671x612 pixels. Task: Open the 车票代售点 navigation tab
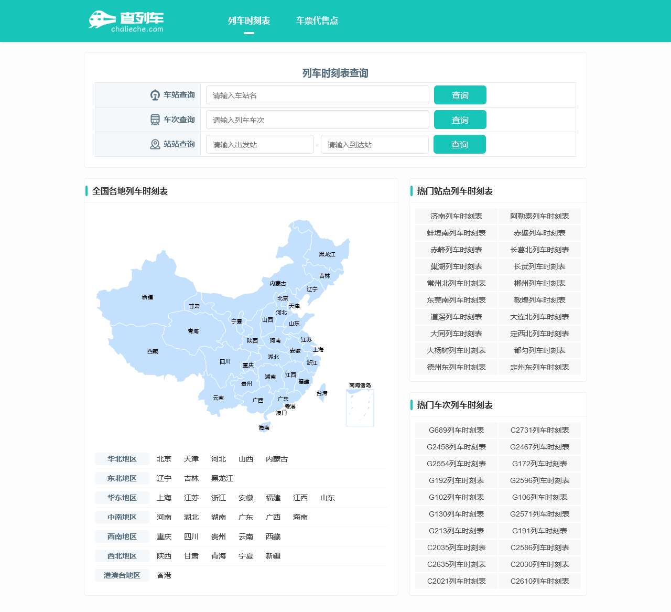[x=317, y=20]
